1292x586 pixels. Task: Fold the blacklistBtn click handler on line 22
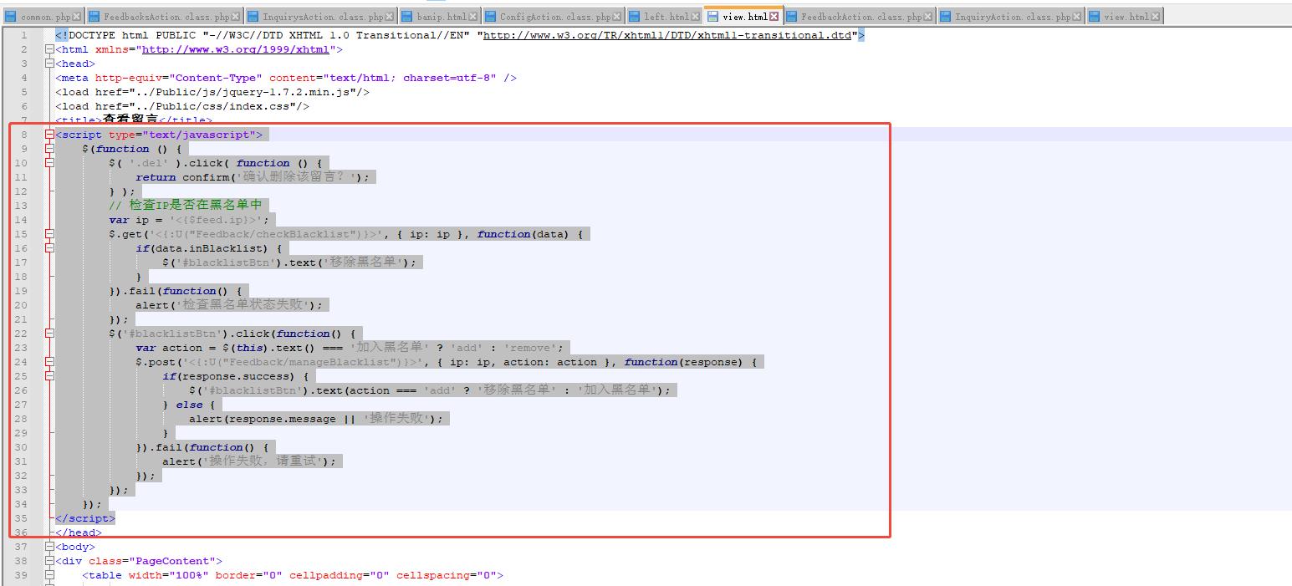[x=49, y=334]
